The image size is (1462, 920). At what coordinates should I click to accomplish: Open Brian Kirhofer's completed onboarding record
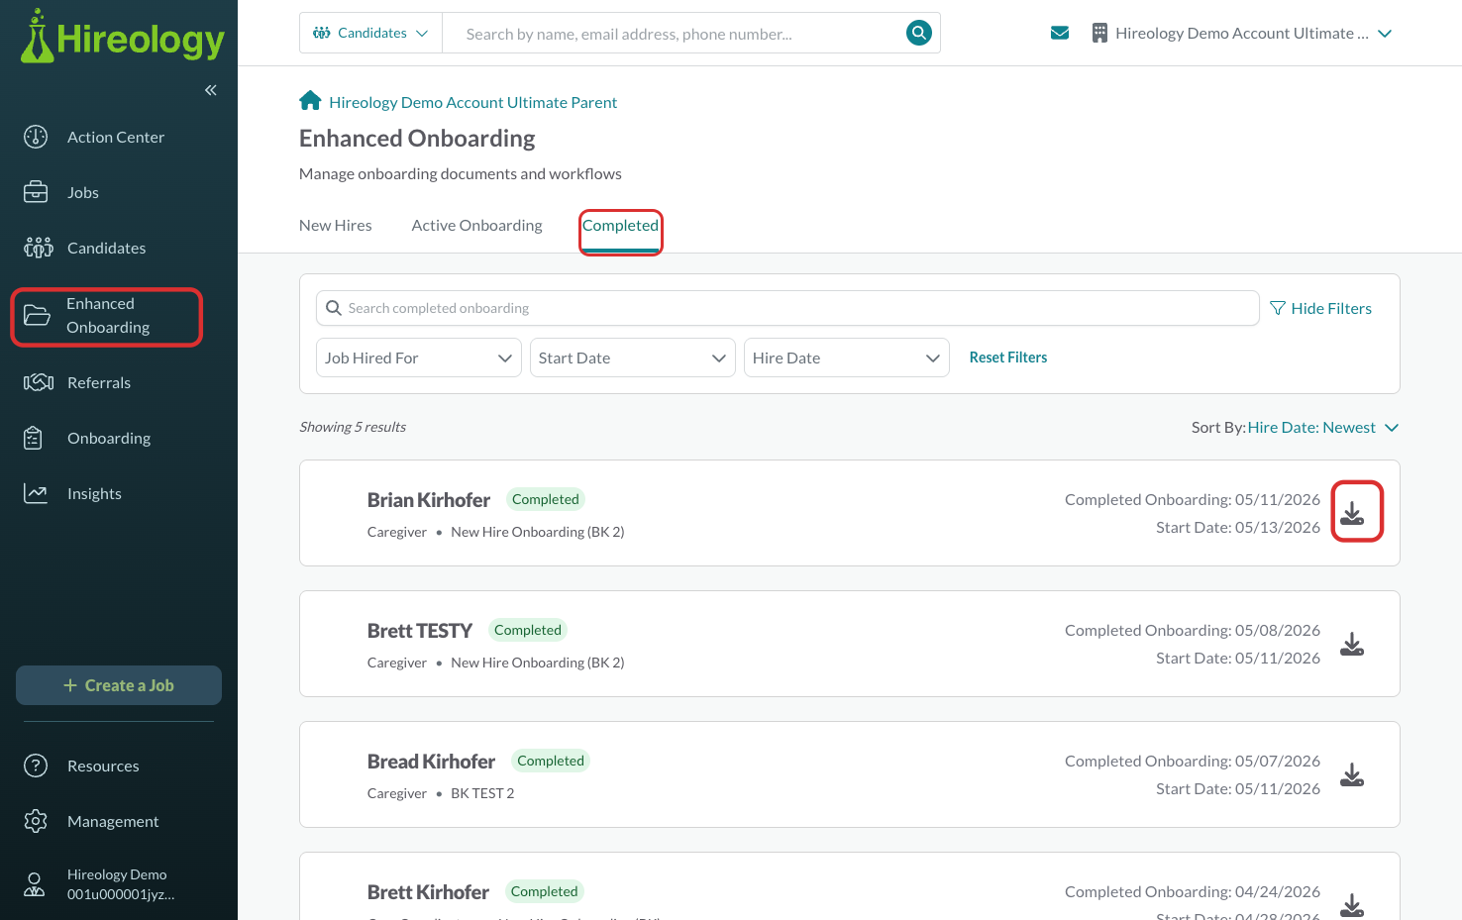point(429,500)
